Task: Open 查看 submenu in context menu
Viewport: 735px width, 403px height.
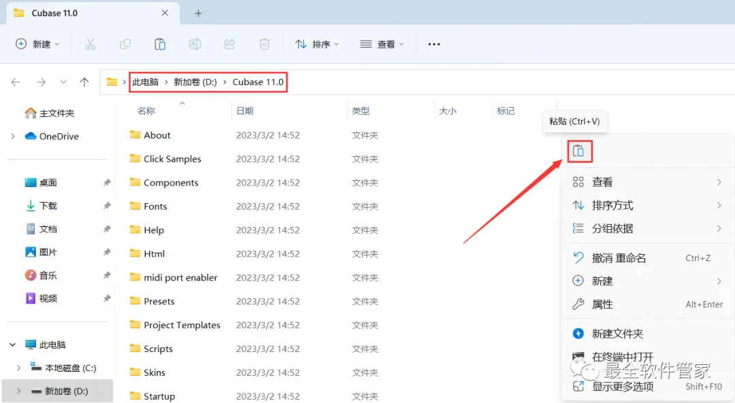Action: tap(648, 182)
